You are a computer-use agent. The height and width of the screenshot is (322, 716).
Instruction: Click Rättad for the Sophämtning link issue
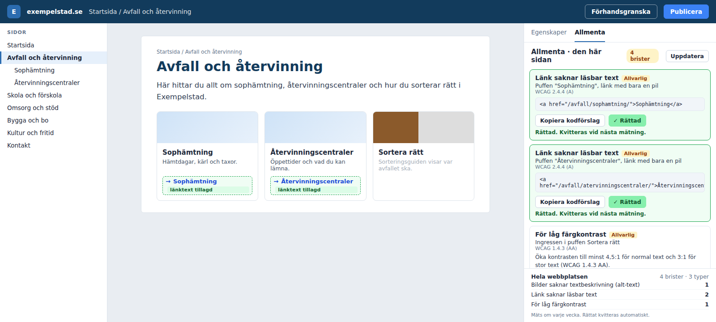point(627,121)
